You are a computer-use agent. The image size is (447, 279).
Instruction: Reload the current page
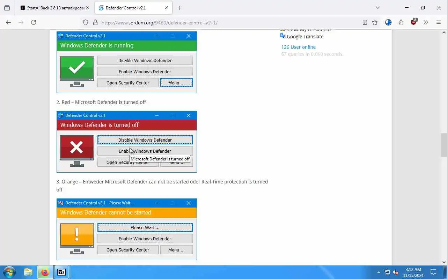point(34,22)
